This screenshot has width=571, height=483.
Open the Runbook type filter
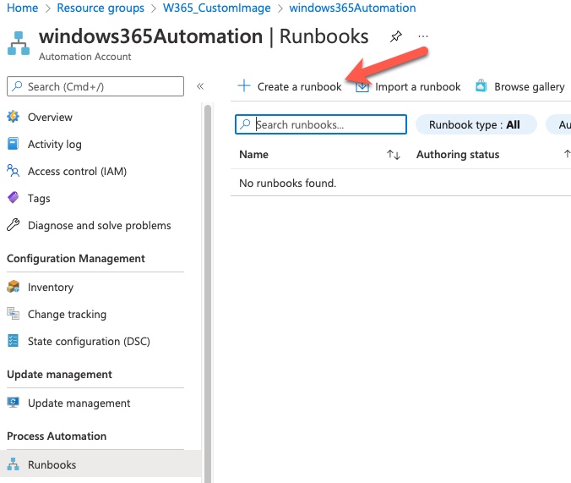476,124
